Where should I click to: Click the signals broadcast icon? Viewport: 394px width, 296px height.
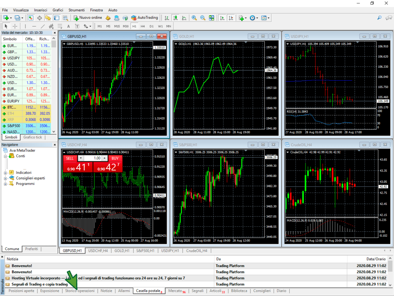tap(125, 18)
